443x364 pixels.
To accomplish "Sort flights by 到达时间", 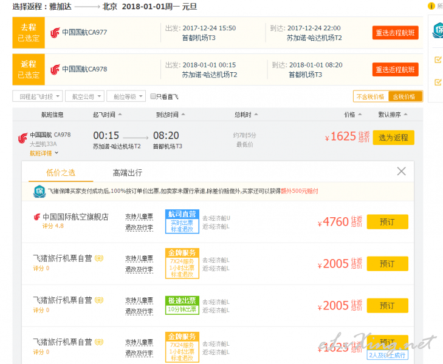I will 170,115.
